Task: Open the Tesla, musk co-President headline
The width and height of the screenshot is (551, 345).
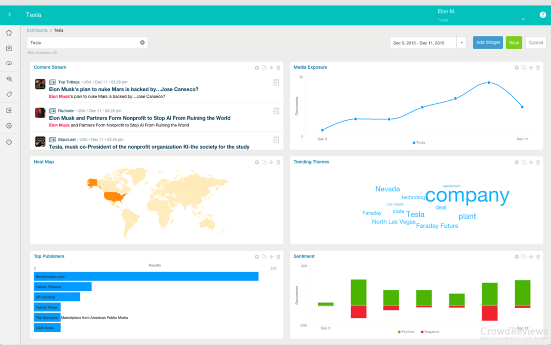Action: click(149, 147)
